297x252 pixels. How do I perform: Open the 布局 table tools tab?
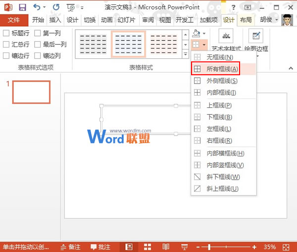click(x=246, y=20)
